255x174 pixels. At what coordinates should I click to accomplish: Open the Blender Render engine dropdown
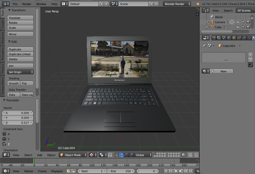point(177,4)
